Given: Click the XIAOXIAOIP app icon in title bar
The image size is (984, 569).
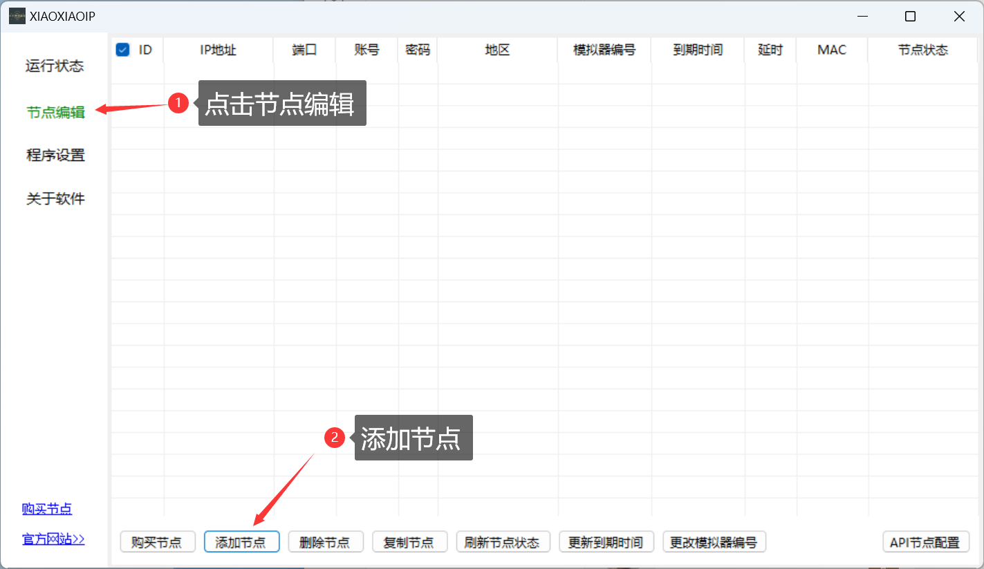Looking at the screenshot, I should point(17,17).
